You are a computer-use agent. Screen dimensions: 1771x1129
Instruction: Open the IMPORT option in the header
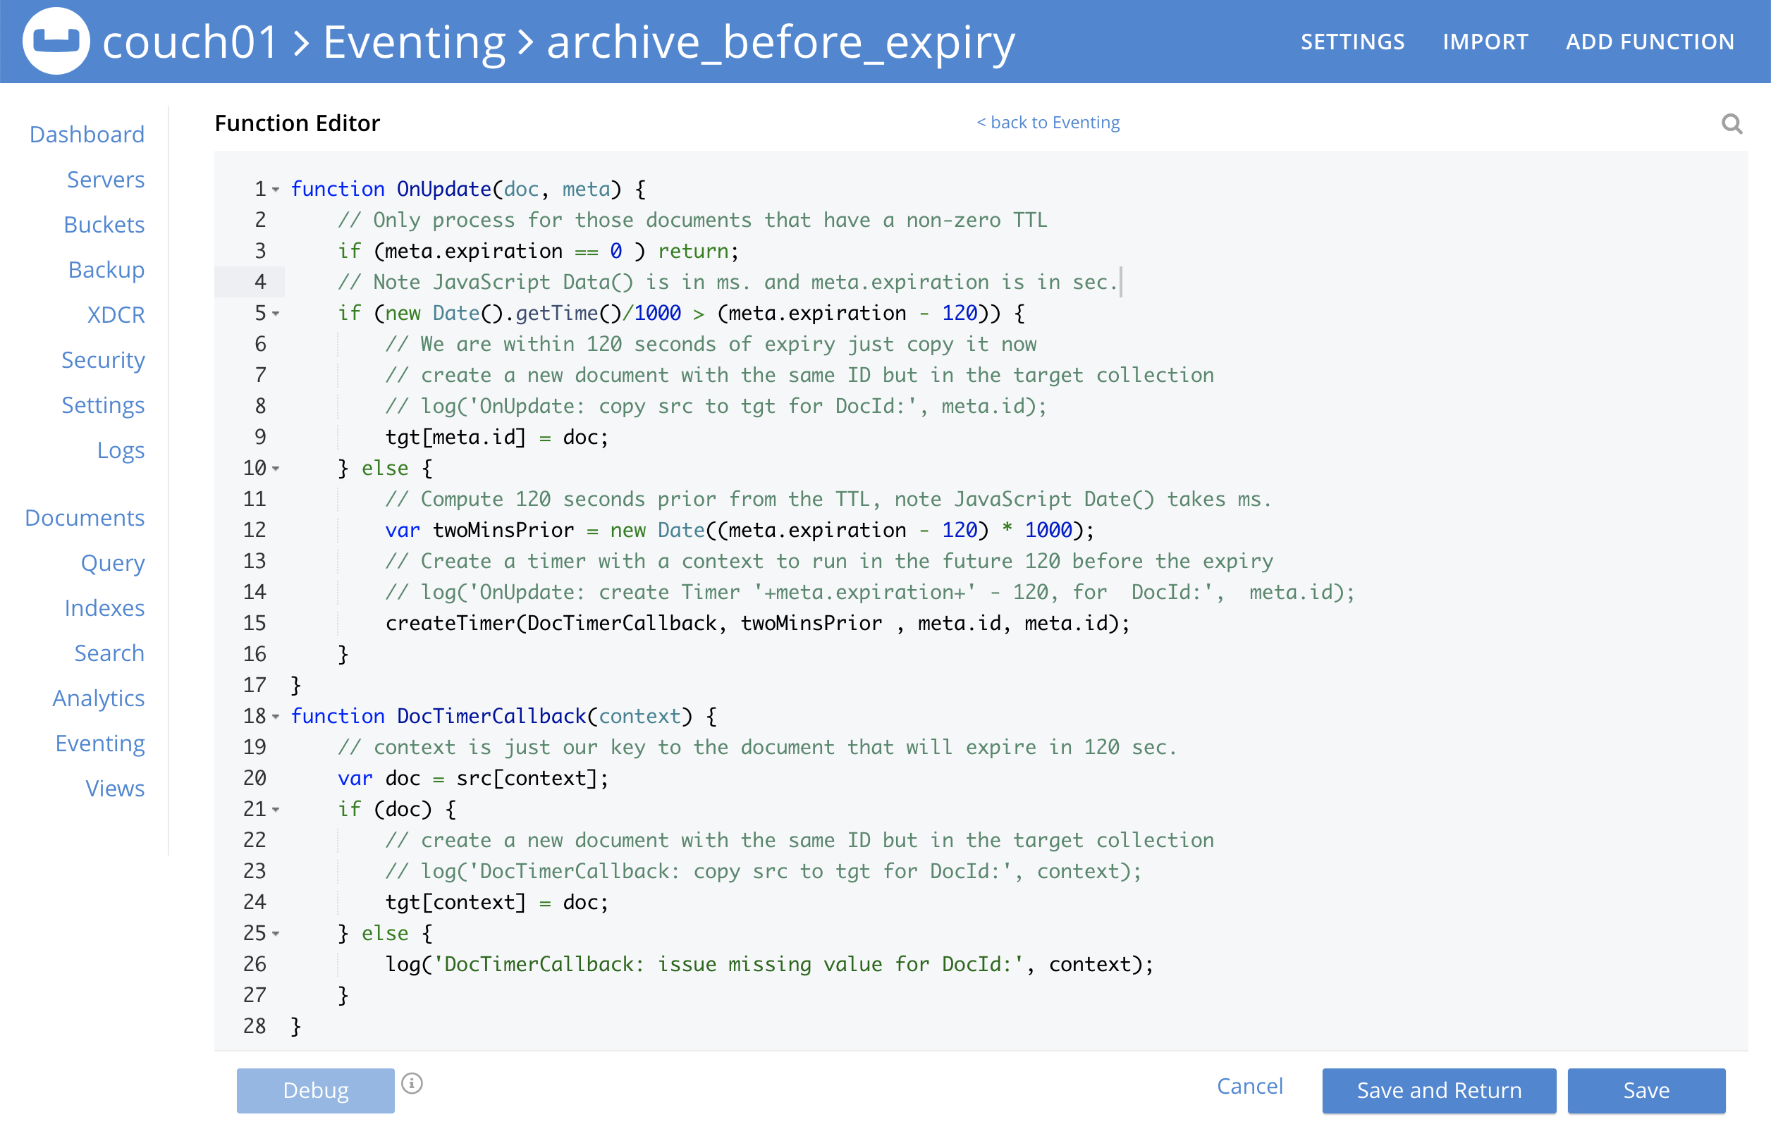[x=1485, y=41]
